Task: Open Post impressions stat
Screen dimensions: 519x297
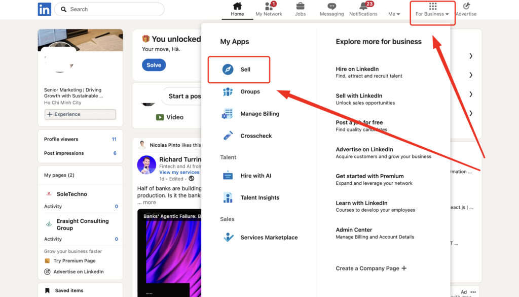Action: tap(80, 153)
